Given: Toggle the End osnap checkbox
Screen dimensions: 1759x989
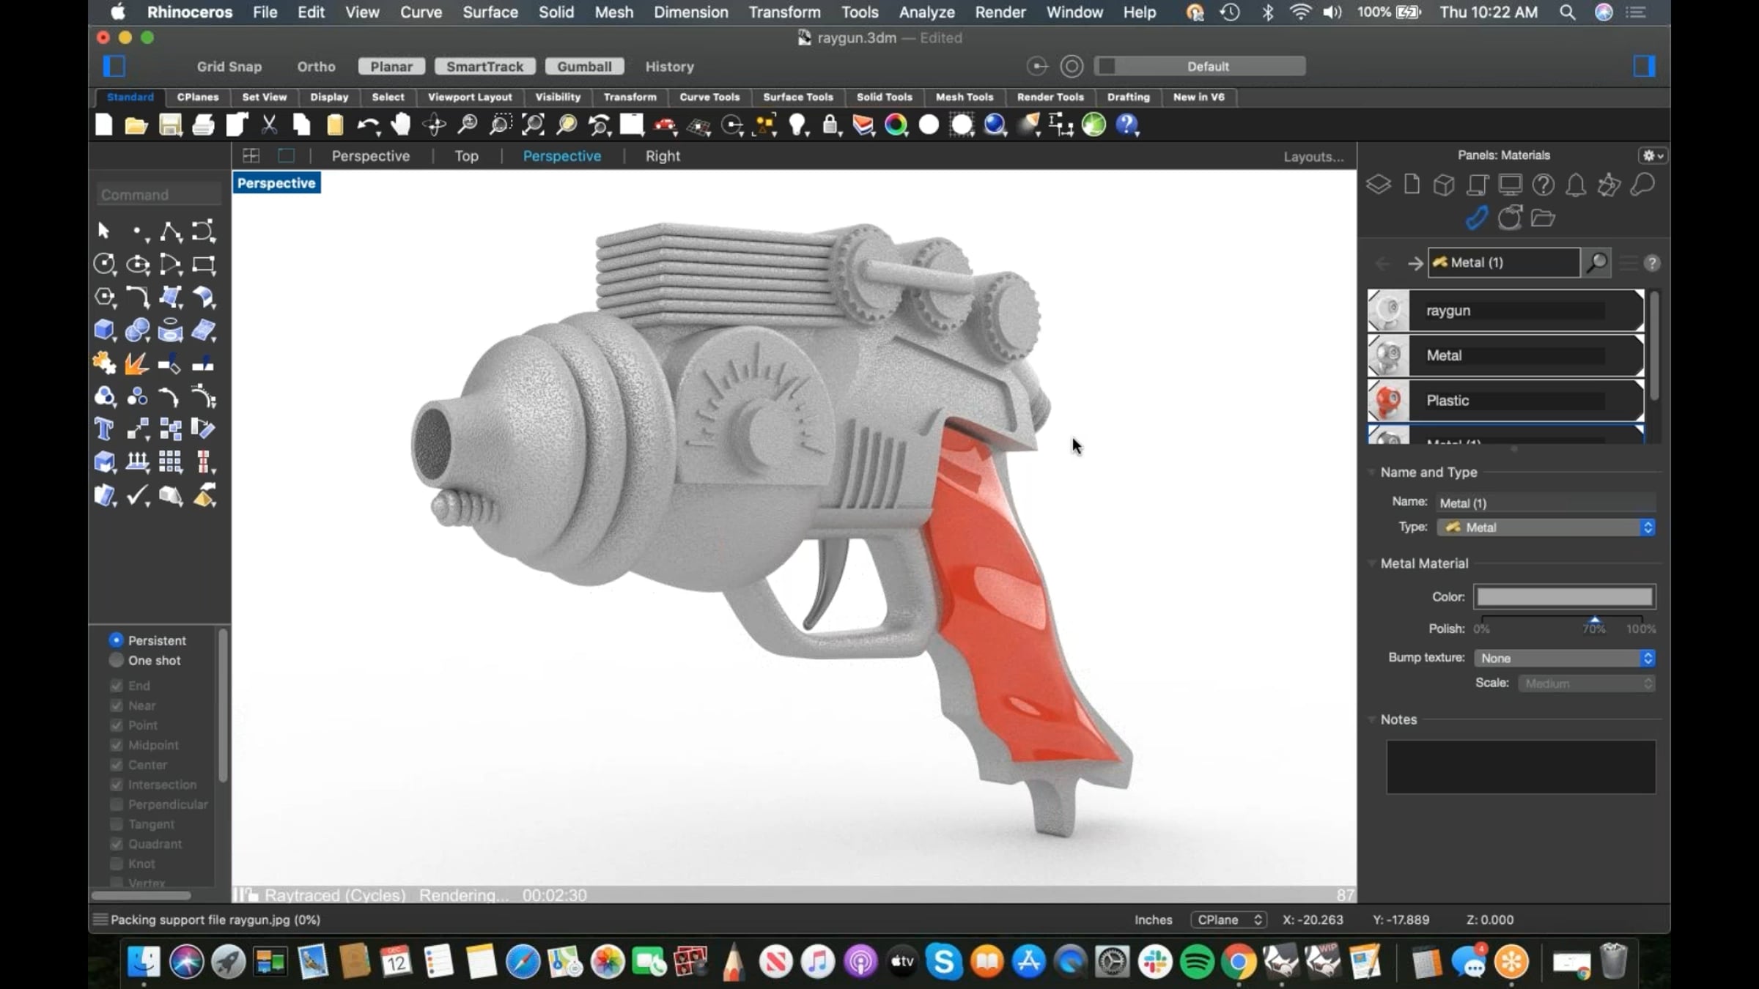Looking at the screenshot, I should [116, 686].
